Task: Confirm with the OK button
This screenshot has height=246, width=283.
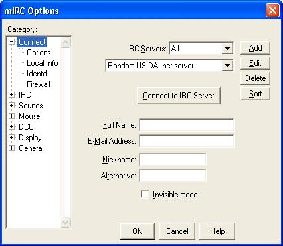Action: point(138,231)
